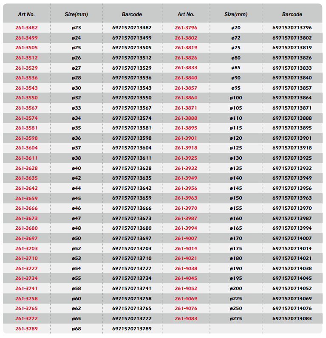Click size cell ø72

click(x=236, y=38)
